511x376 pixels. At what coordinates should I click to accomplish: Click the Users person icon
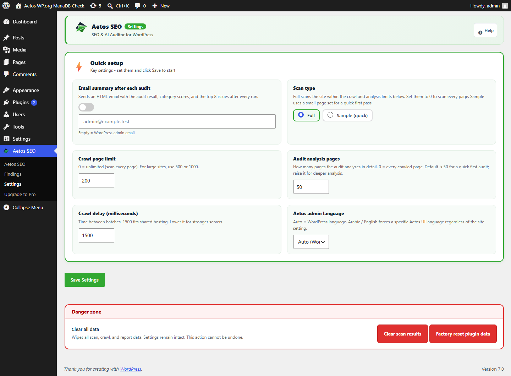point(6,114)
